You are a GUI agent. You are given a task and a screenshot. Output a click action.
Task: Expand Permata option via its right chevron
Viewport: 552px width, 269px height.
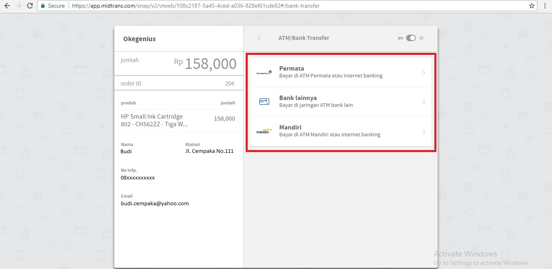423,73
